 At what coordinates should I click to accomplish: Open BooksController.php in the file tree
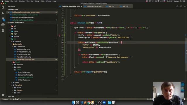coord(24,52)
